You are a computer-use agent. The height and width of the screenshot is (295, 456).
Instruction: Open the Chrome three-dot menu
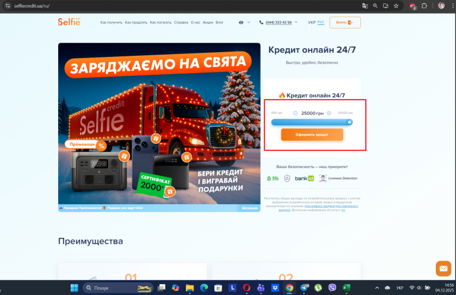(x=452, y=6)
